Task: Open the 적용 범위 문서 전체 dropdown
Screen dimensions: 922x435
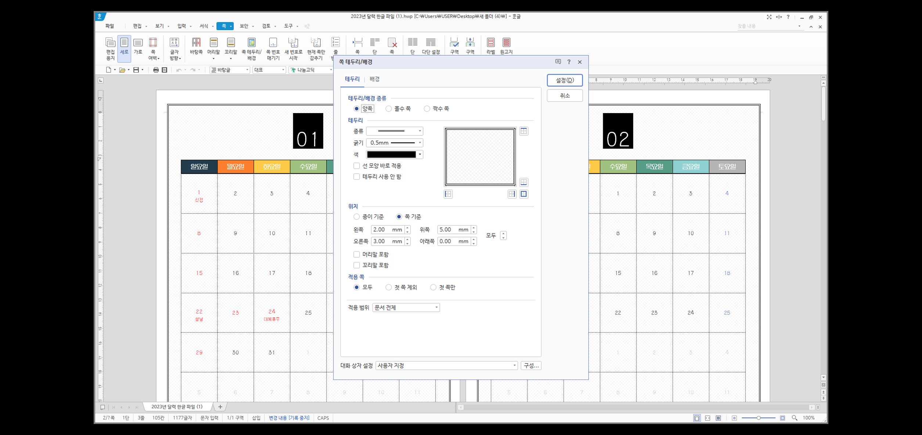Action: coord(406,308)
